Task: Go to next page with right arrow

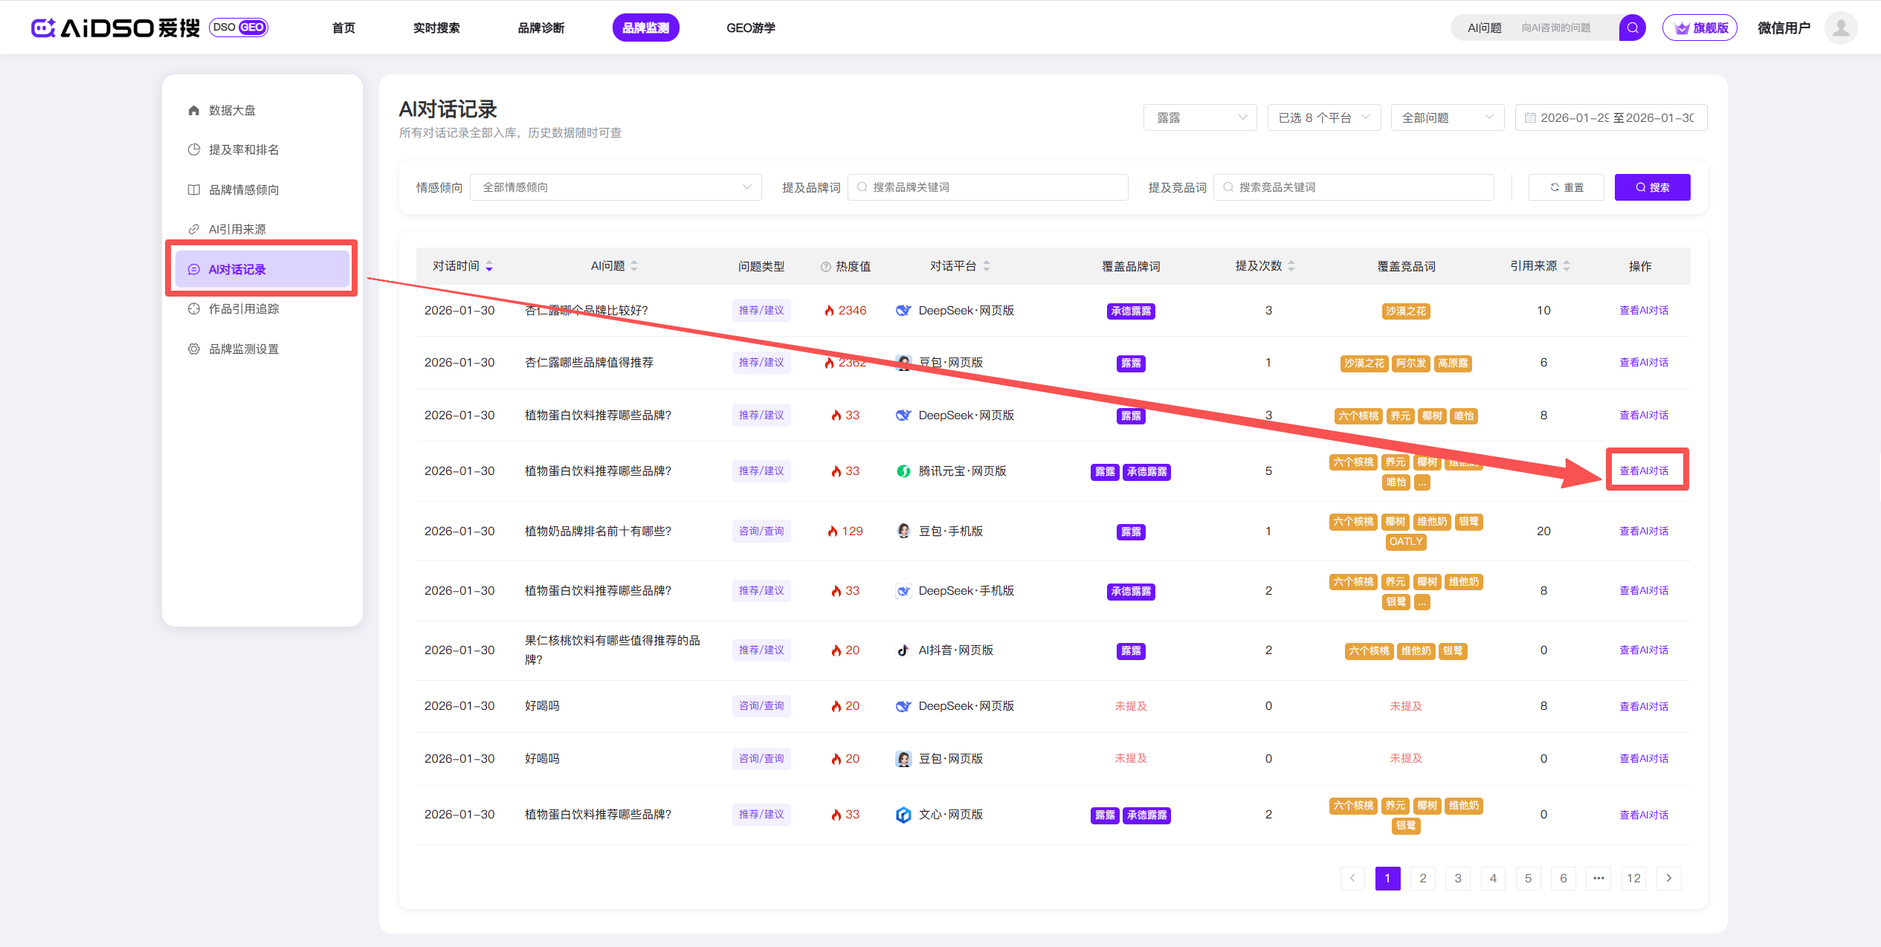Action: [x=1668, y=878]
